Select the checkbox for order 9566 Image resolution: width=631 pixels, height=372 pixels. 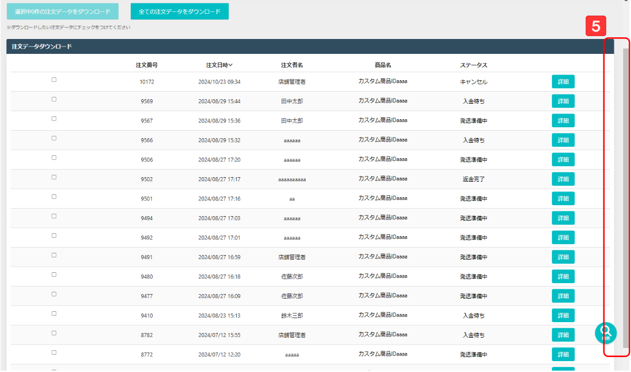coord(54,138)
